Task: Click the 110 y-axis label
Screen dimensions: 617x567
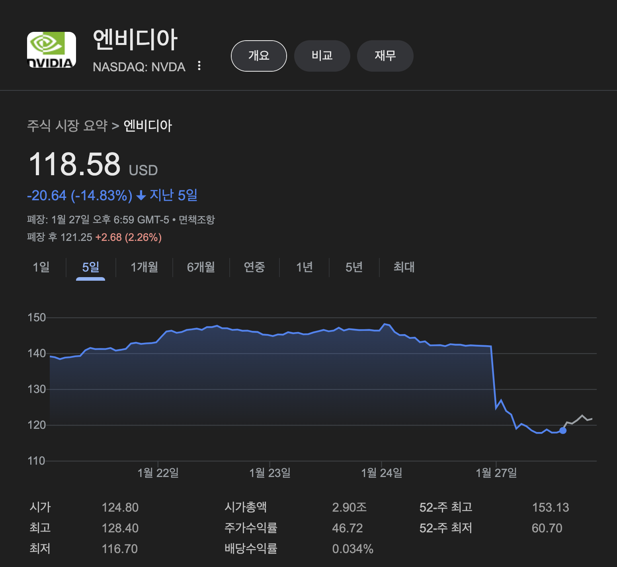Action: click(36, 461)
